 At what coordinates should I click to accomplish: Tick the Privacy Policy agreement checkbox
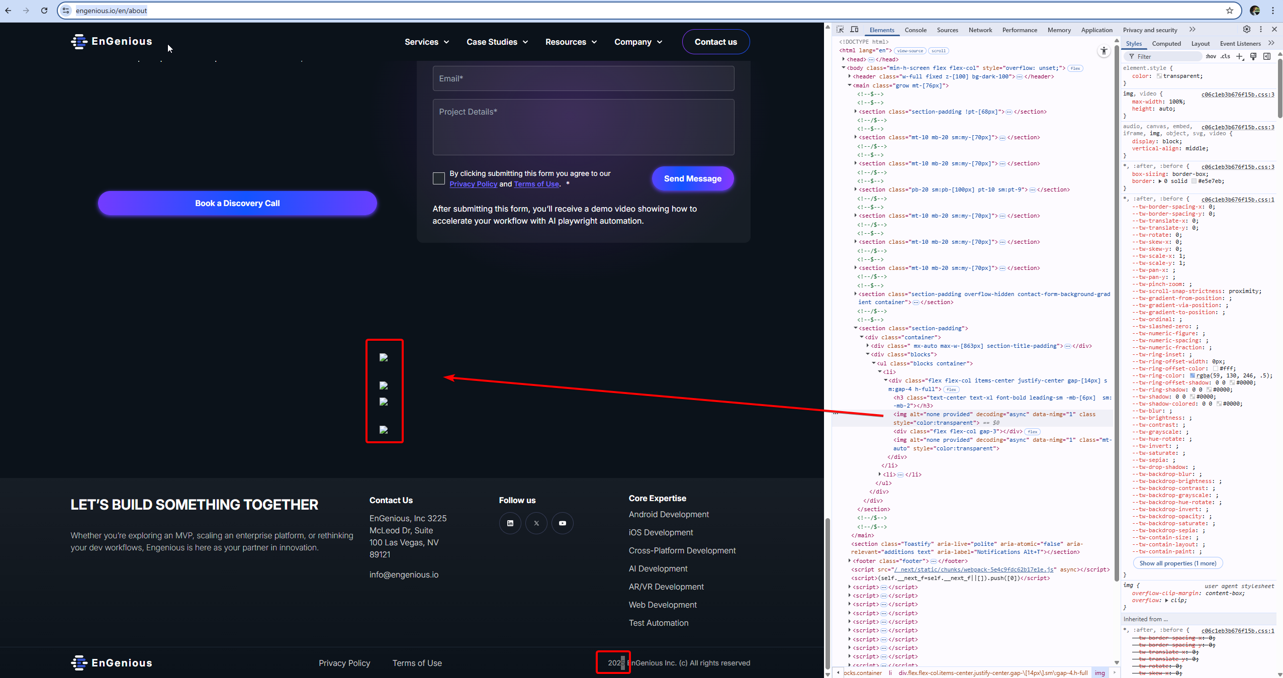click(x=439, y=178)
